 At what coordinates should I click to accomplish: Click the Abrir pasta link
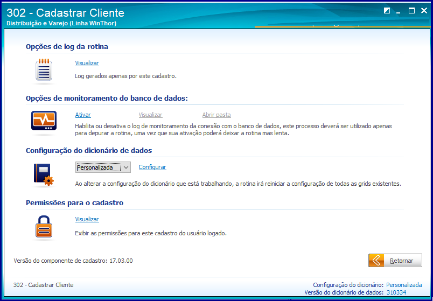pyautogui.click(x=216, y=115)
